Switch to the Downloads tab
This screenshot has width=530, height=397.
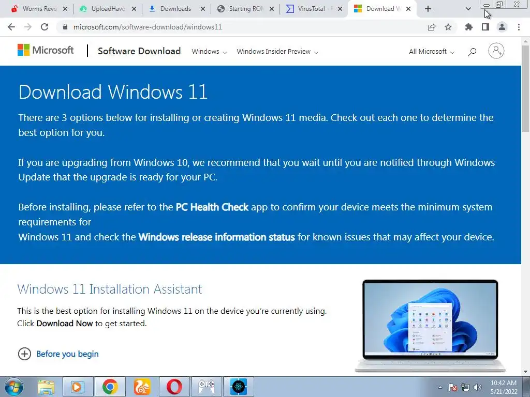(175, 9)
